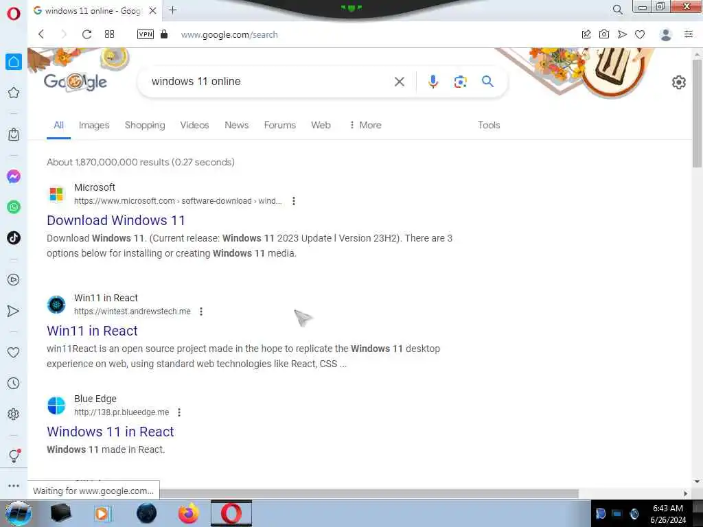Switch to the News tab
The height and width of the screenshot is (527, 703).
236,125
